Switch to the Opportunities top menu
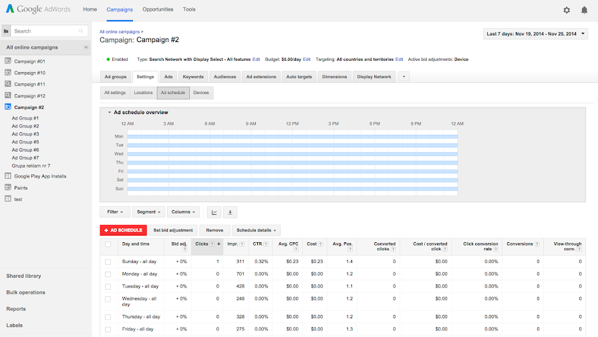Image resolution: width=598 pixels, height=337 pixels. click(158, 9)
